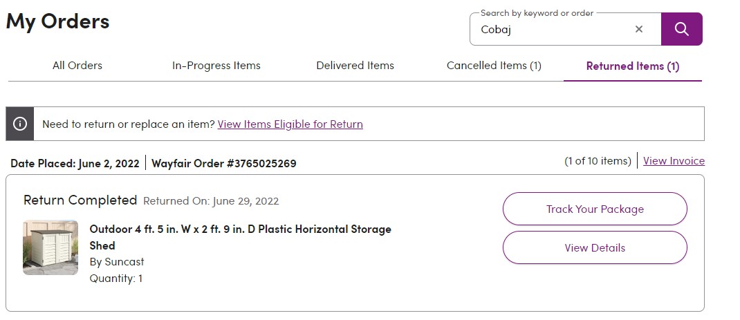Switch to the All Orders tab
This screenshot has width=740, height=320.
pyautogui.click(x=77, y=66)
